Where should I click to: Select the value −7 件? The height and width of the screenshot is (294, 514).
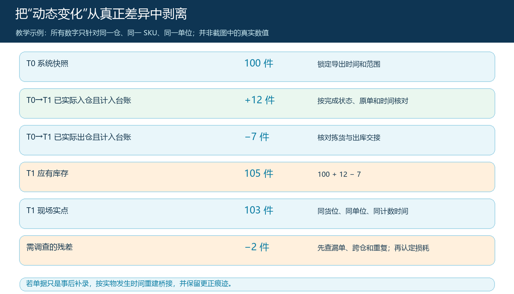tap(257, 137)
